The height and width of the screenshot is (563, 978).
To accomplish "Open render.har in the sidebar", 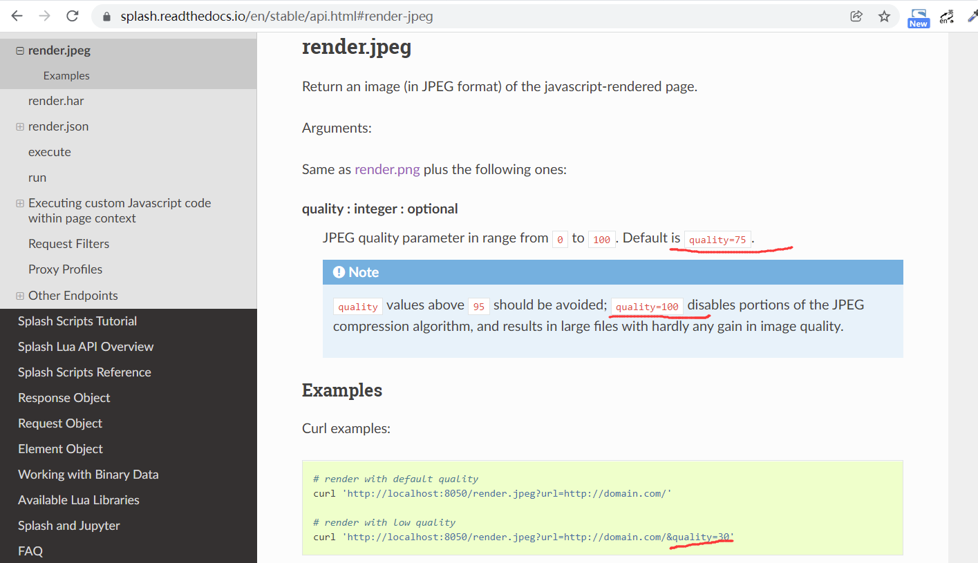I will click(56, 101).
